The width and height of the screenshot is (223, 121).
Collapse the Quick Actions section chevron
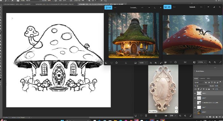(195, 71)
